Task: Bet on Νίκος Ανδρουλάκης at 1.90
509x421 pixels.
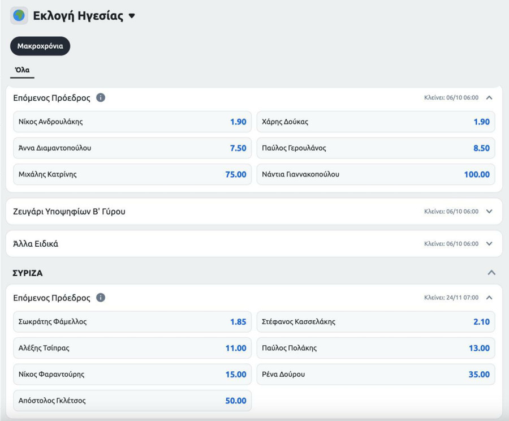Action: pyautogui.click(x=132, y=122)
